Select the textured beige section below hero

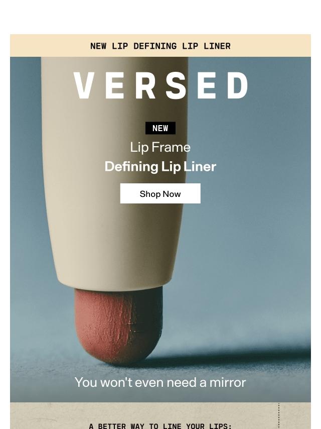click(160, 415)
